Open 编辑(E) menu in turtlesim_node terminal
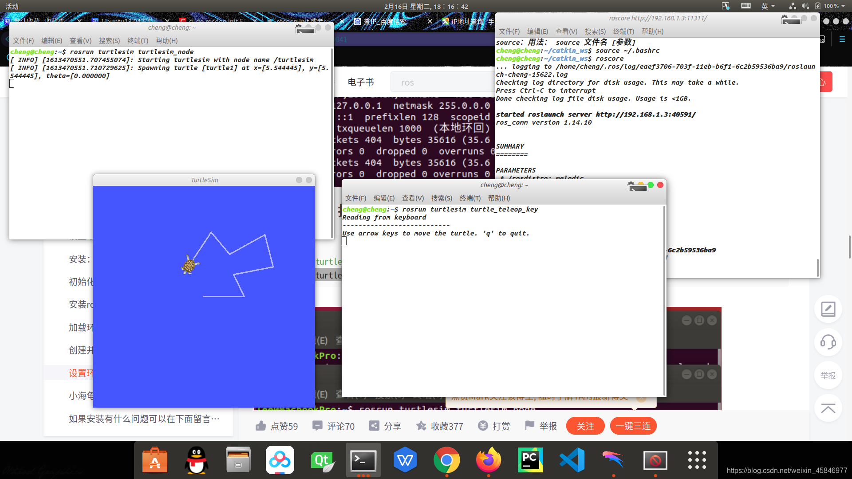Image resolution: width=852 pixels, height=479 pixels. pos(51,41)
